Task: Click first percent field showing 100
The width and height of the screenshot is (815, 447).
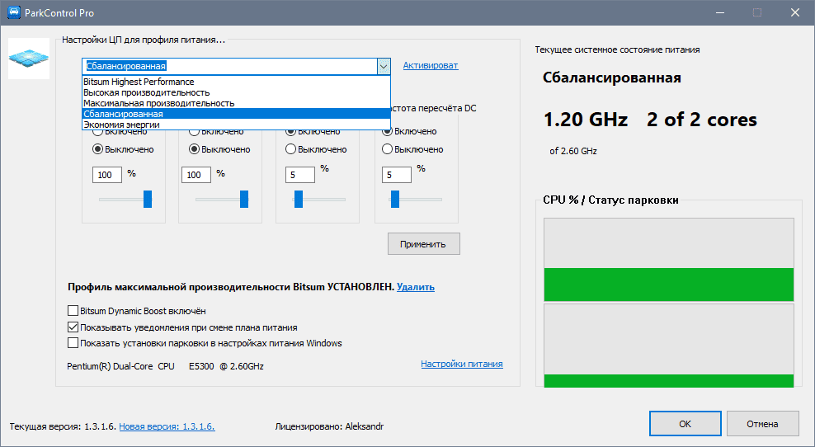Action: coord(107,175)
